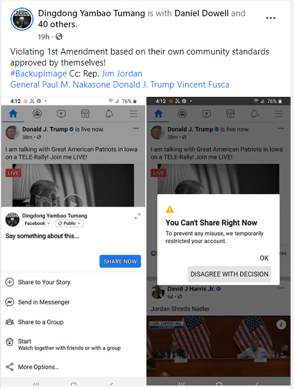Open the Facebook share destination dropdown
This screenshot has height=389, width=294.
click(38, 223)
